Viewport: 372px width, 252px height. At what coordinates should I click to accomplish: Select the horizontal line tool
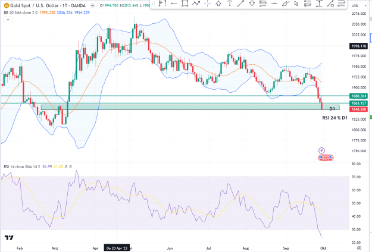pyautogui.click(x=275, y=4)
